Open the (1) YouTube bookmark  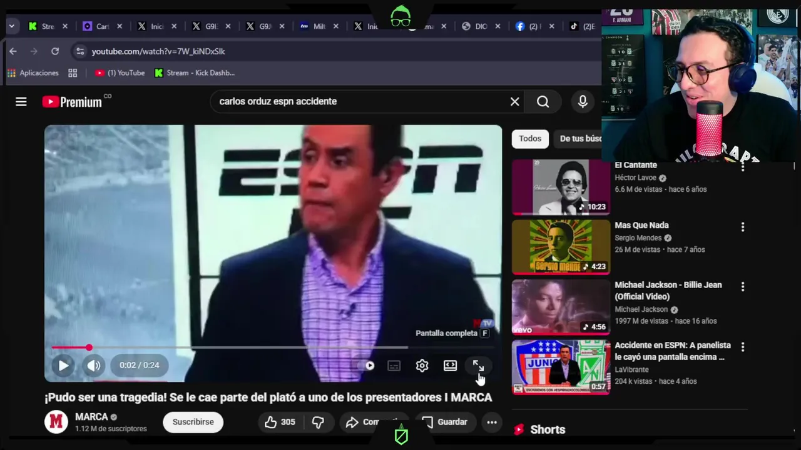click(x=120, y=72)
